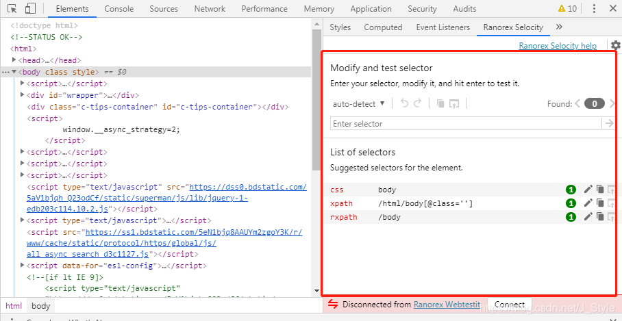Send selector to Webtestit toolbar icon
This screenshot has height=321, width=622.
pos(453,104)
